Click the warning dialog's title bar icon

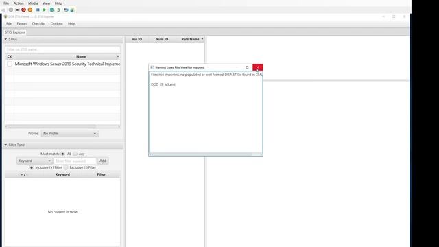tap(152, 67)
